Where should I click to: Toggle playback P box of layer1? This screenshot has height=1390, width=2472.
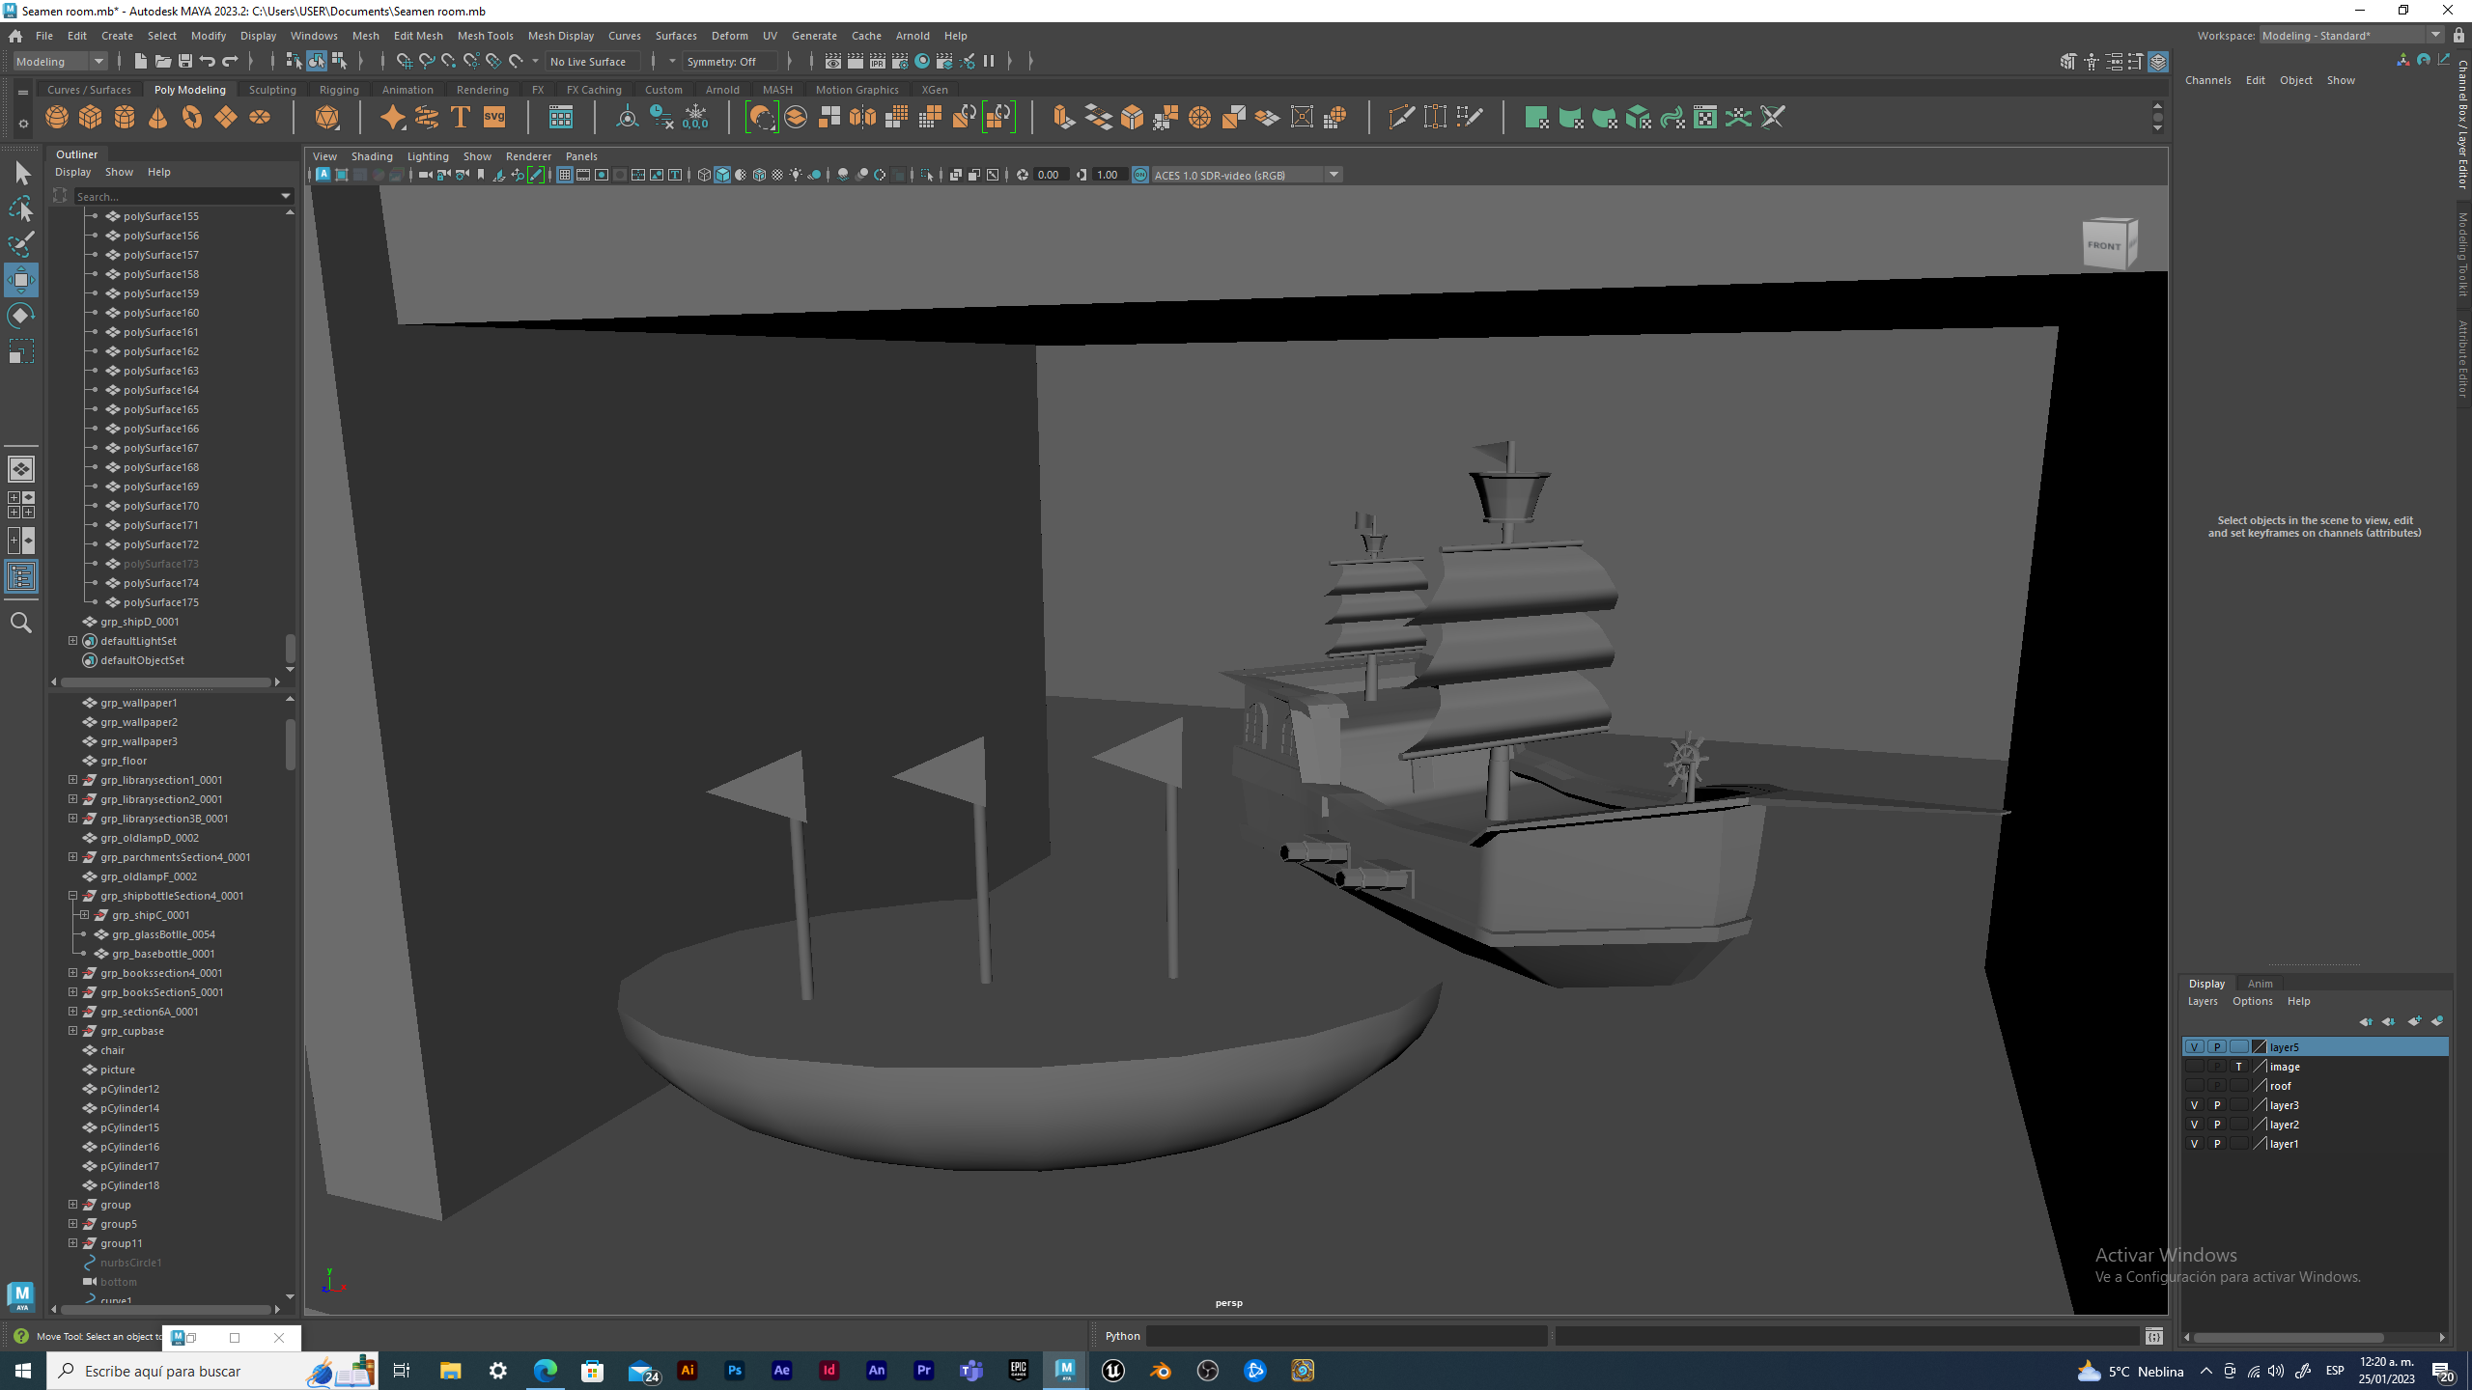tap(2217, 1144)
